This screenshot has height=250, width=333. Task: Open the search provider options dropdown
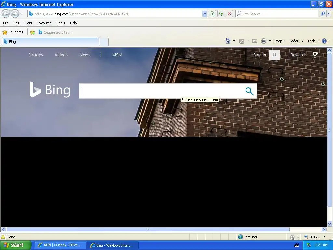tap(329, 14)
